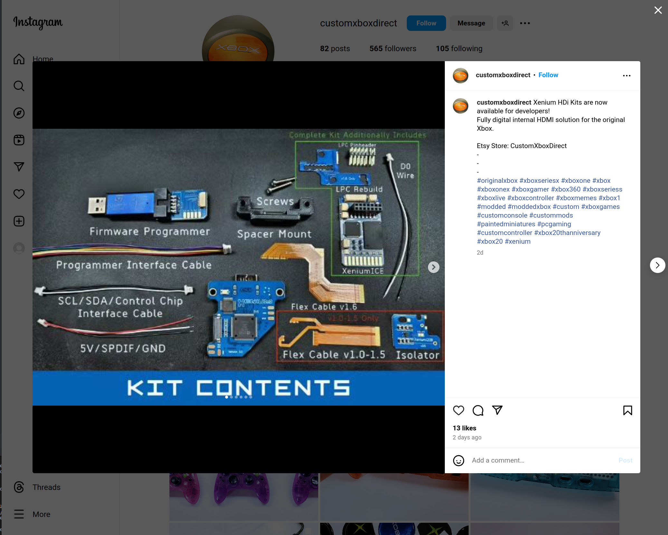Open the #xbox20thanniversary hashtag
668x535 pixels.
coord(568,233)
